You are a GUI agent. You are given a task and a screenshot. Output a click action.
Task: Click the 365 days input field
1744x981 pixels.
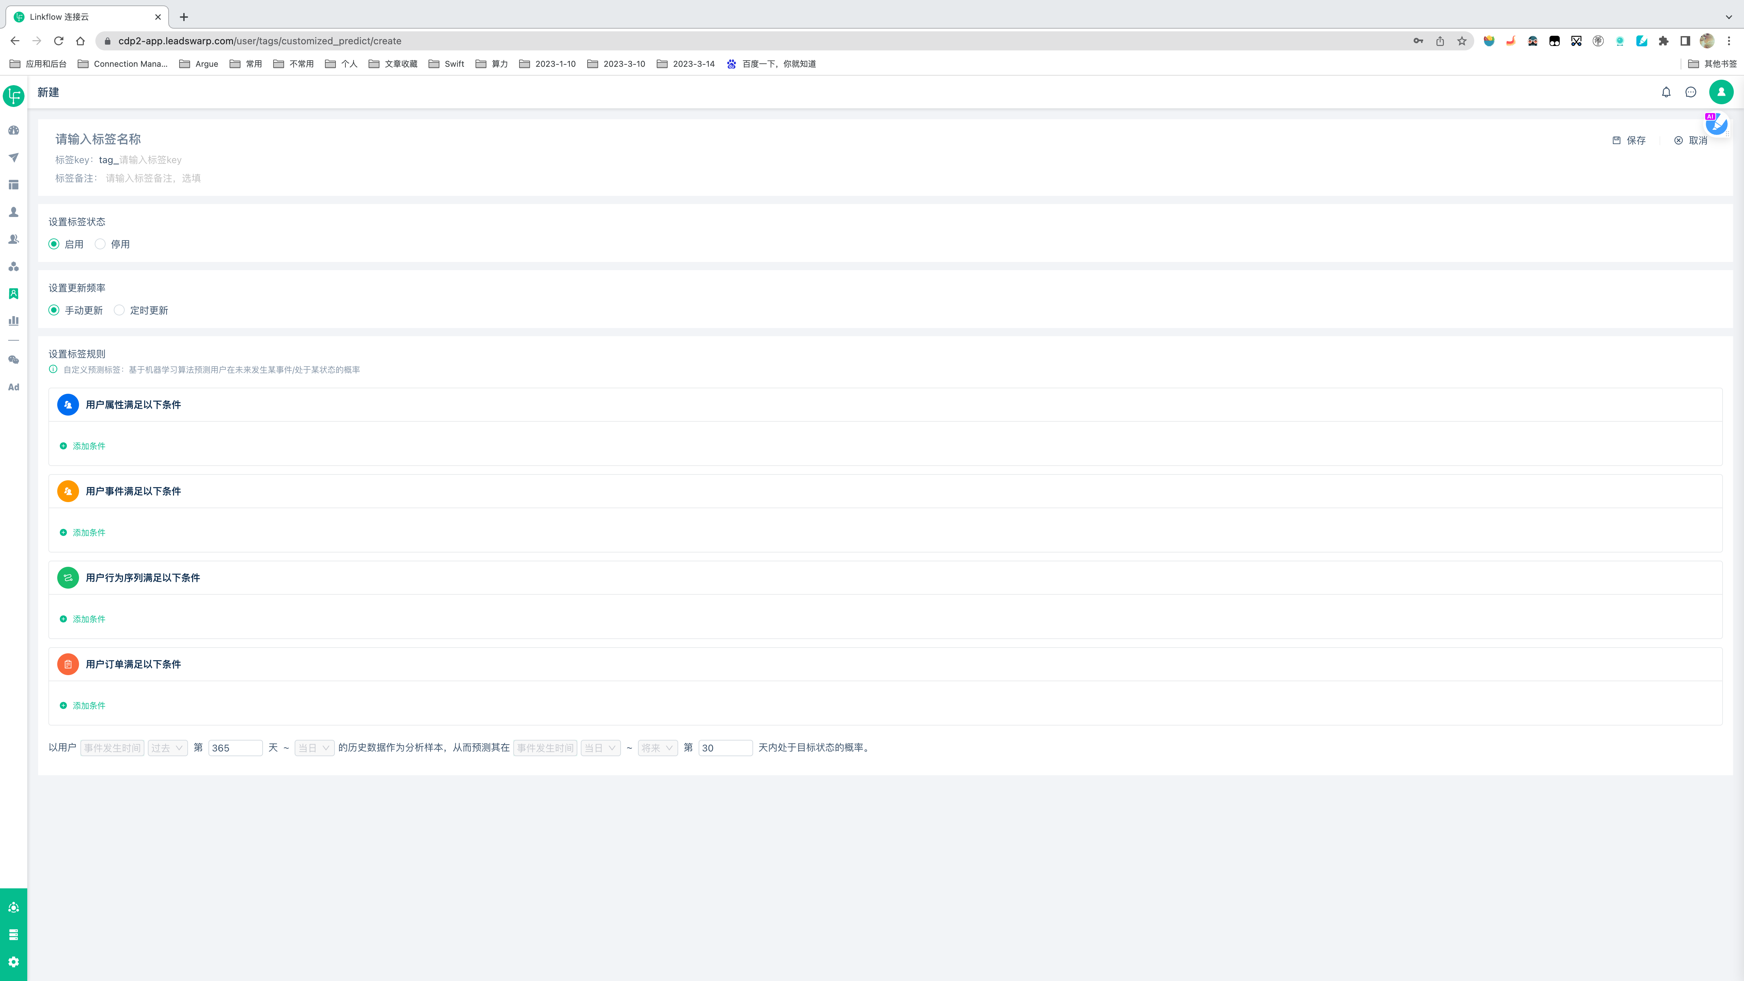point(235,748)
